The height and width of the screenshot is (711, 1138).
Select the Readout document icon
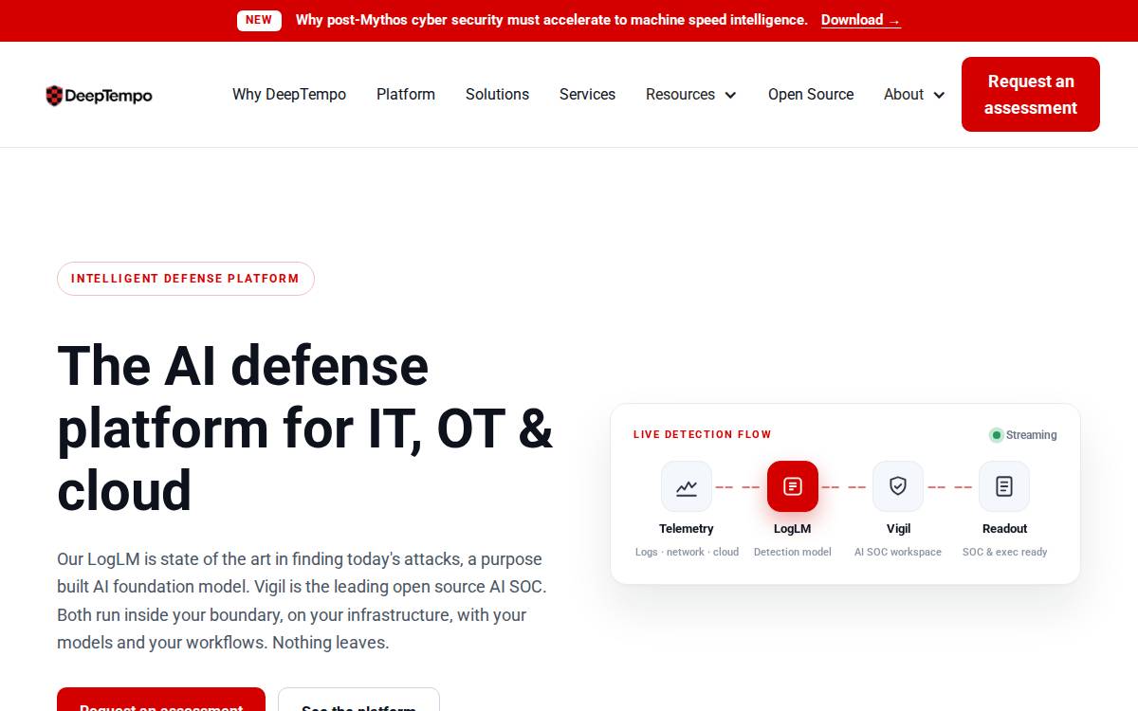(1004, 486)
